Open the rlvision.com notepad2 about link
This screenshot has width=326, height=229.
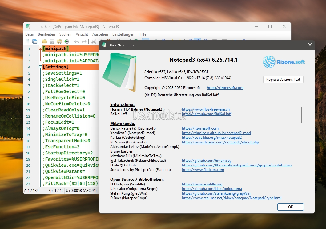[220, 142]
